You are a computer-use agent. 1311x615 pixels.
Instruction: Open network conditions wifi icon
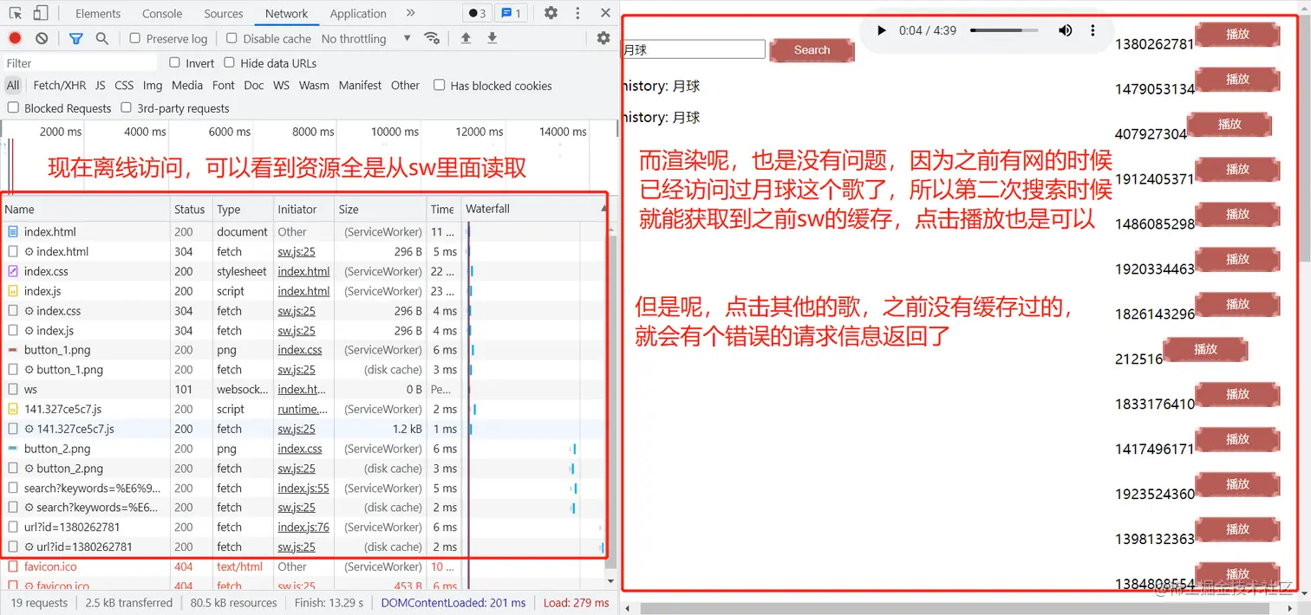pos(432,38)
